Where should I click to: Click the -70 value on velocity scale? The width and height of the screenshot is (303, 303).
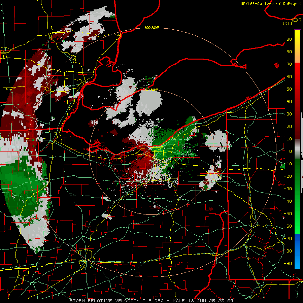click(288, 239)
